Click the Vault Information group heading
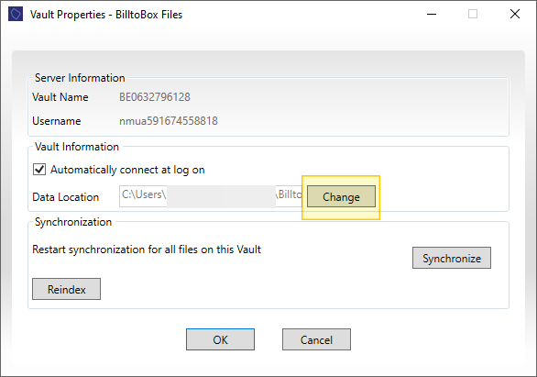 coord(77,147)
